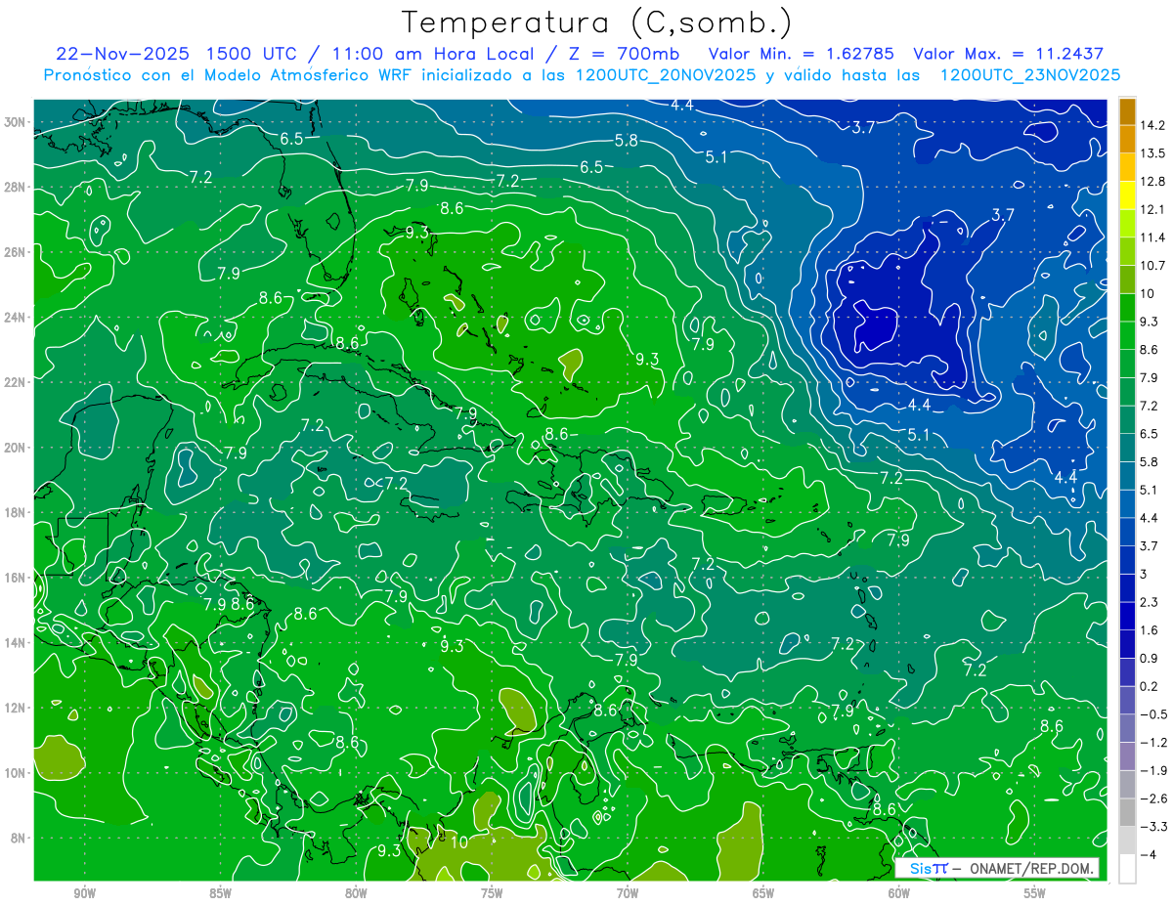The image size is (1173, 906).
Task: Click the '20N' latitude axis label
Action: [17, 448]
